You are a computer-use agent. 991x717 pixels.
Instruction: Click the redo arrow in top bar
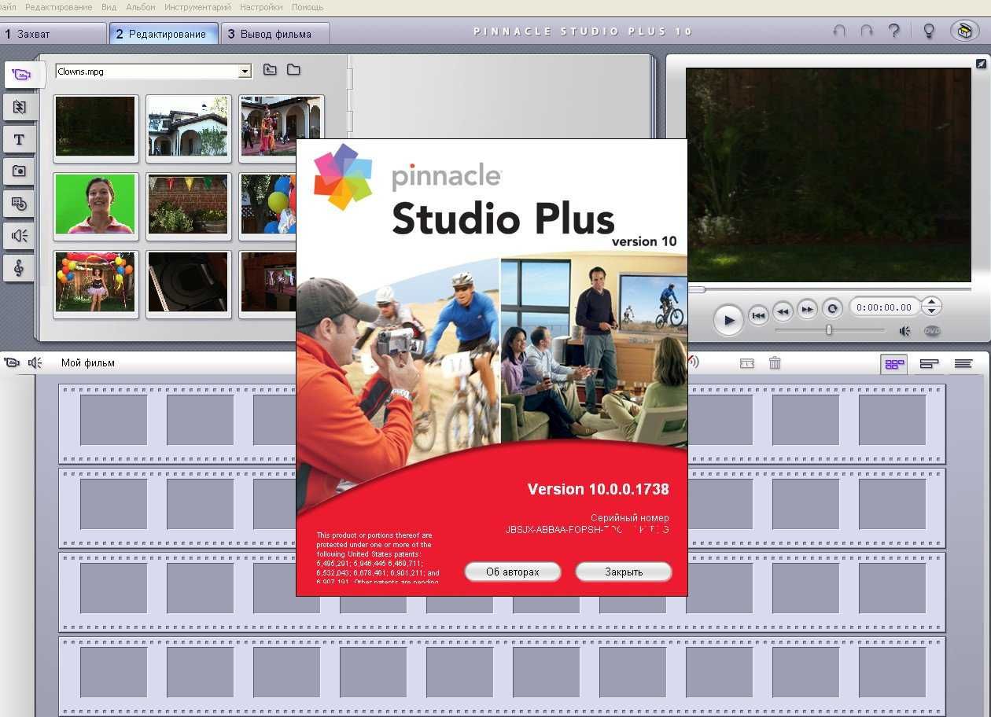tap(867, 31)
